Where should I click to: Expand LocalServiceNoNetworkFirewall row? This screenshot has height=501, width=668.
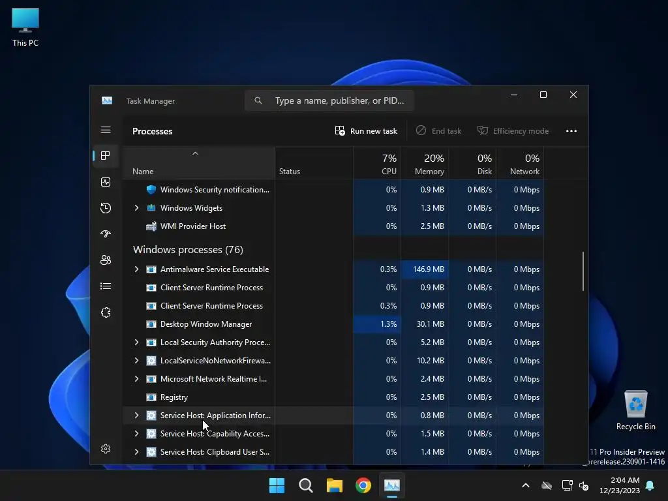pyautogui.click(x=136, y=361)
